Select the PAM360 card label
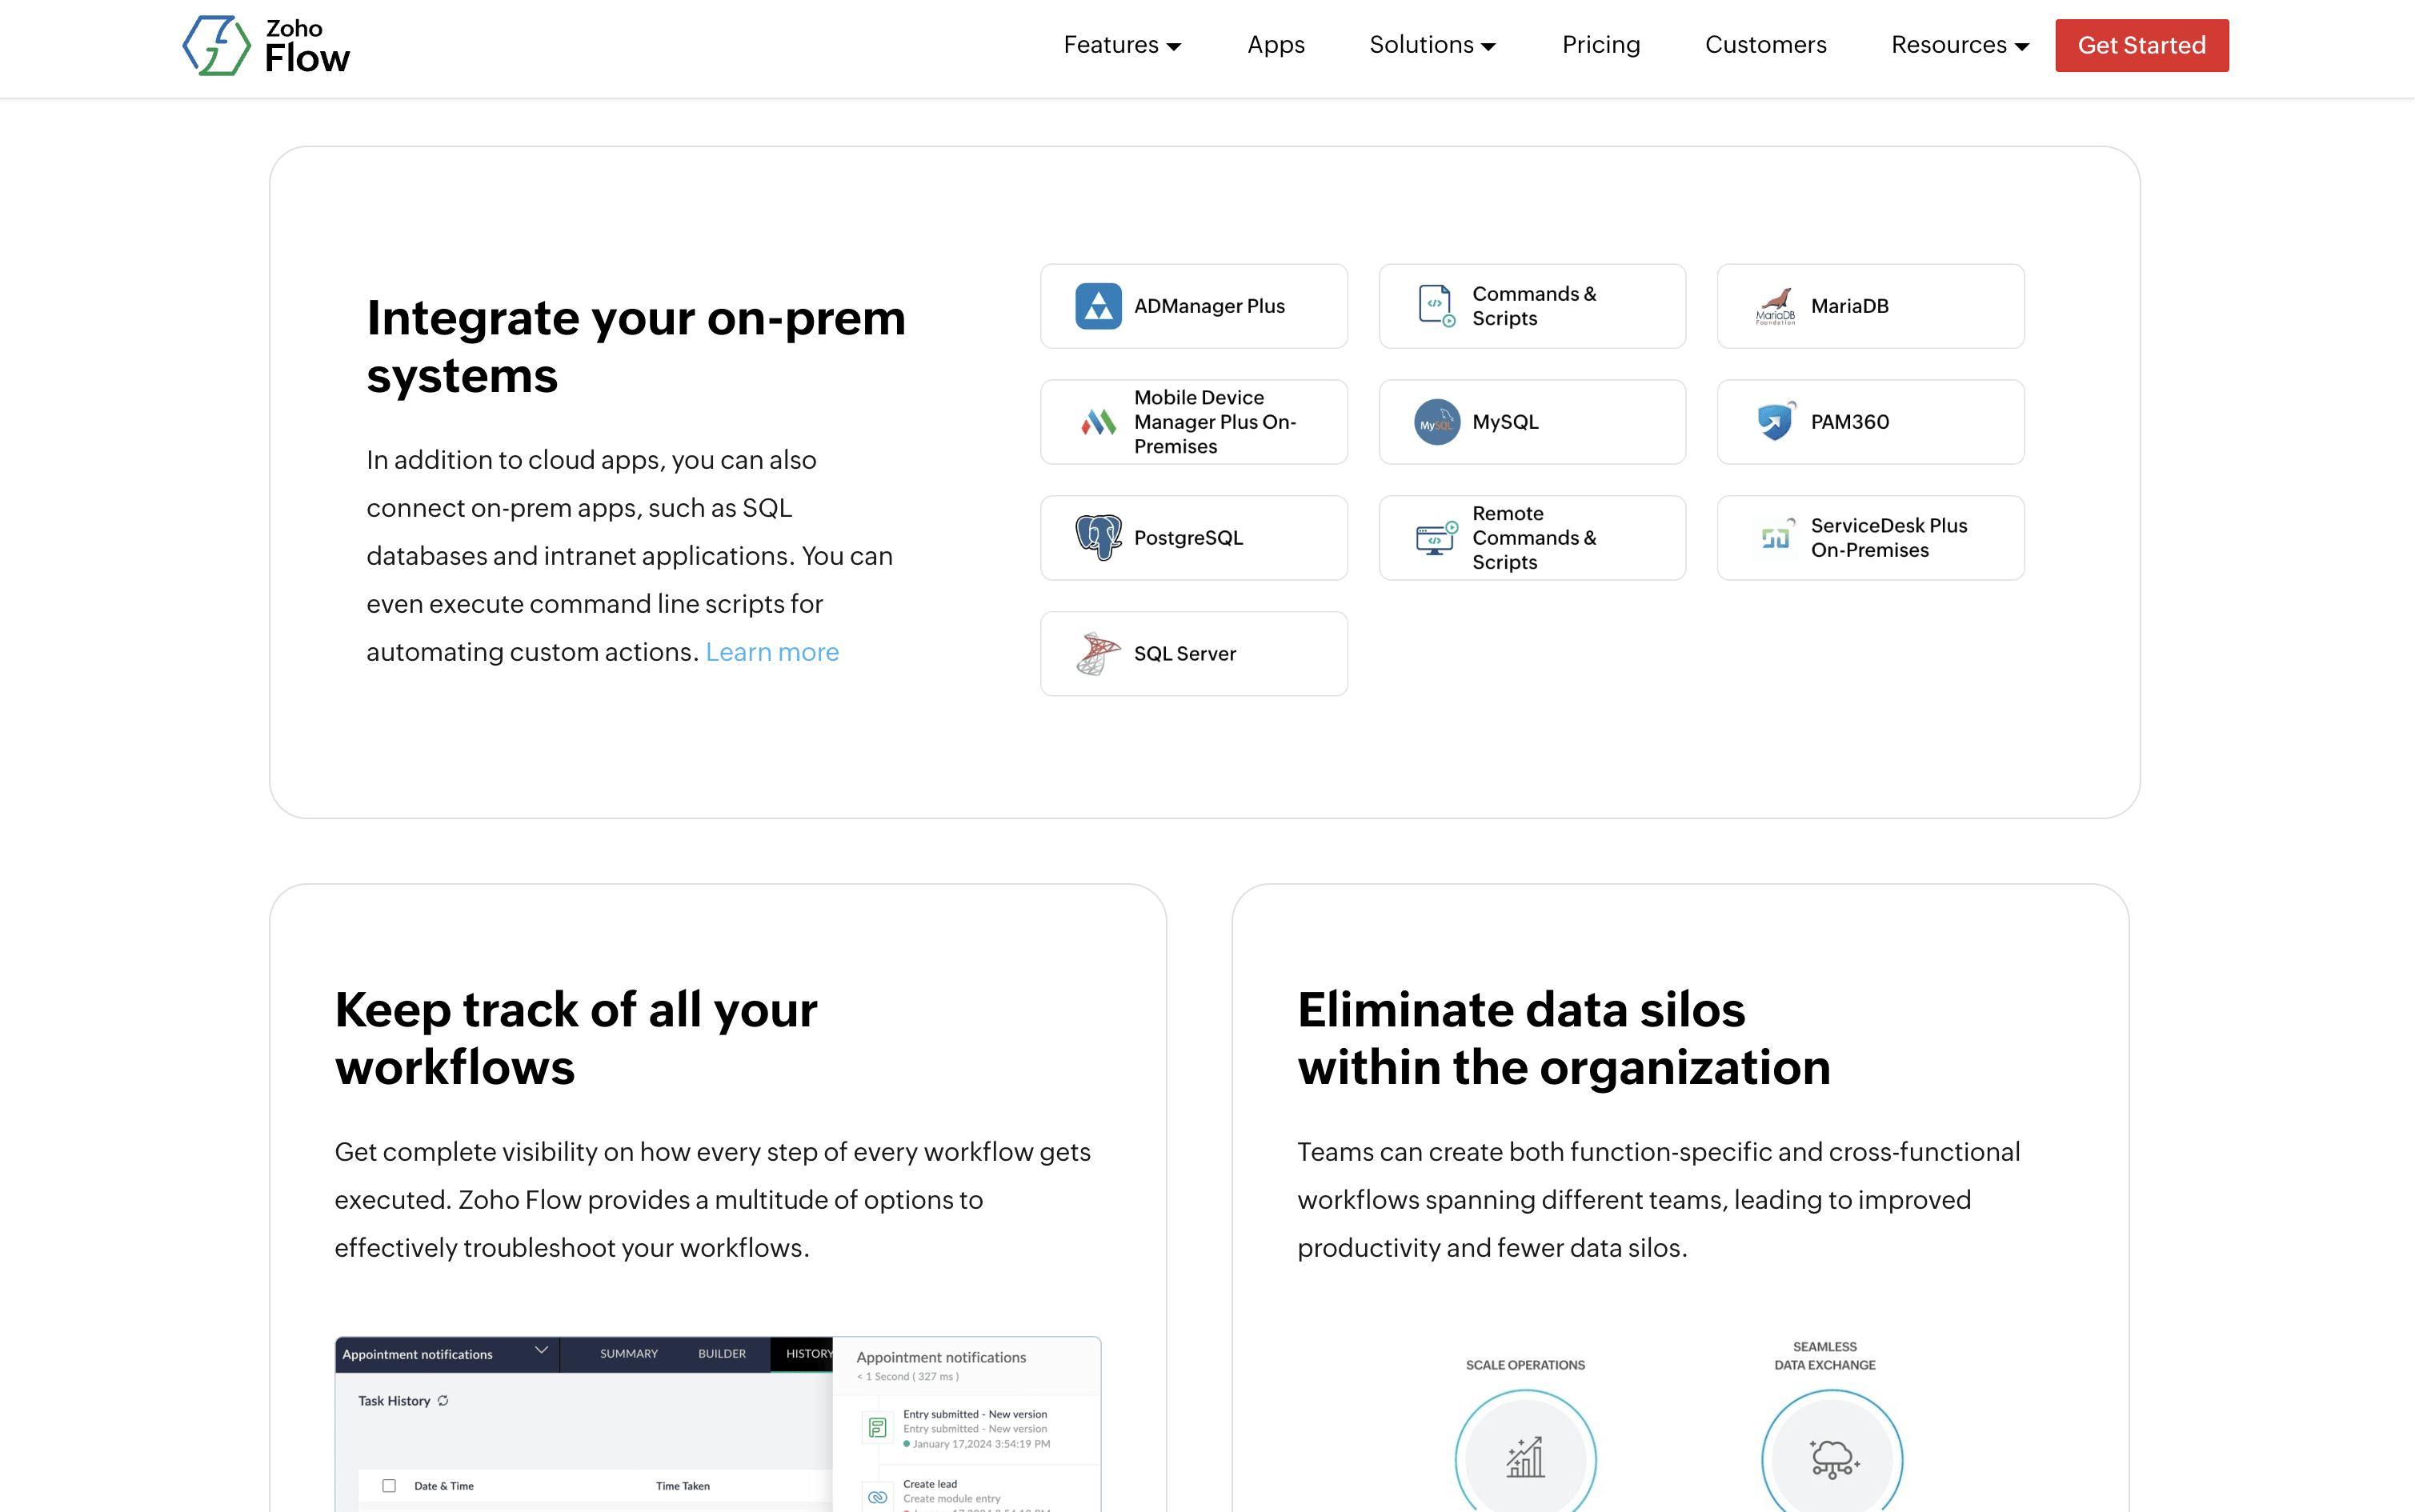 1850,422
